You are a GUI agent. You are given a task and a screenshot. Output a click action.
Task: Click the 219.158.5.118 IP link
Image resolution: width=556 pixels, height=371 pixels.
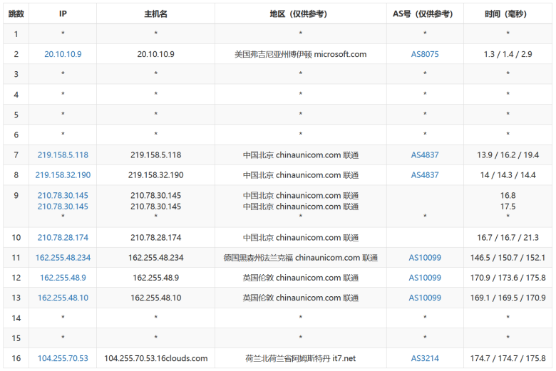tap(63, 155)
